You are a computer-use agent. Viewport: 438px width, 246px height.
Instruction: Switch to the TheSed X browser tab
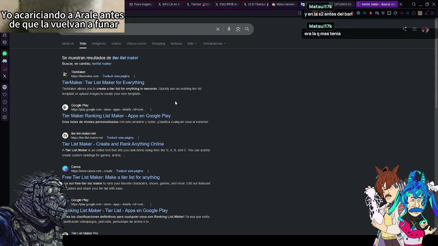198,4
